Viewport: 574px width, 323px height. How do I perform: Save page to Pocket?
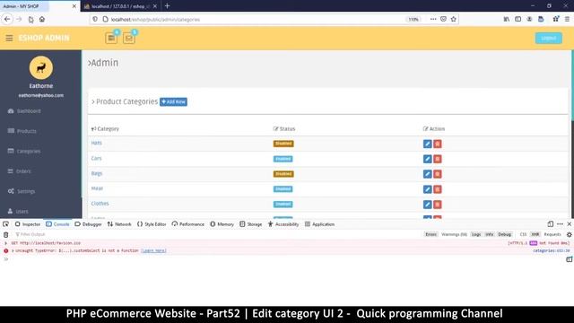443,19
